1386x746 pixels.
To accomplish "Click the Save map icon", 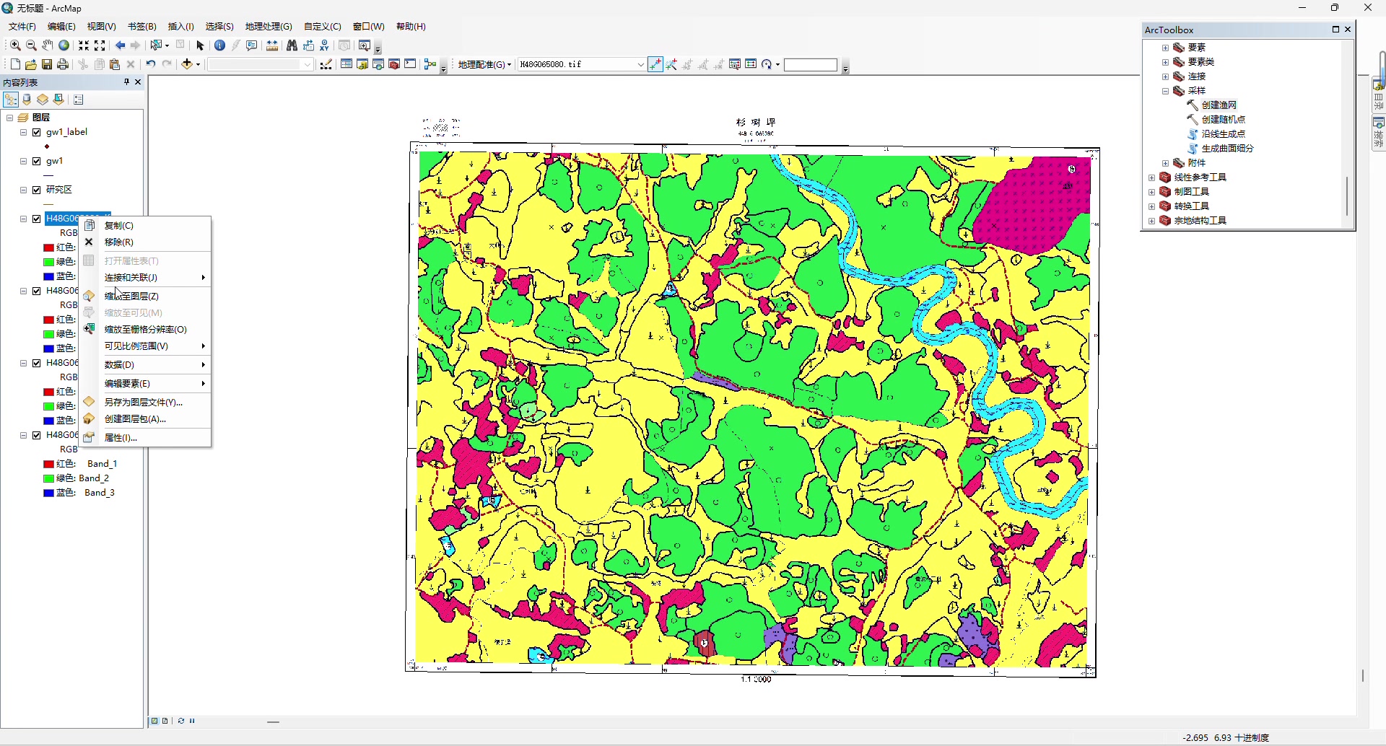I will [x=47, y=64].
